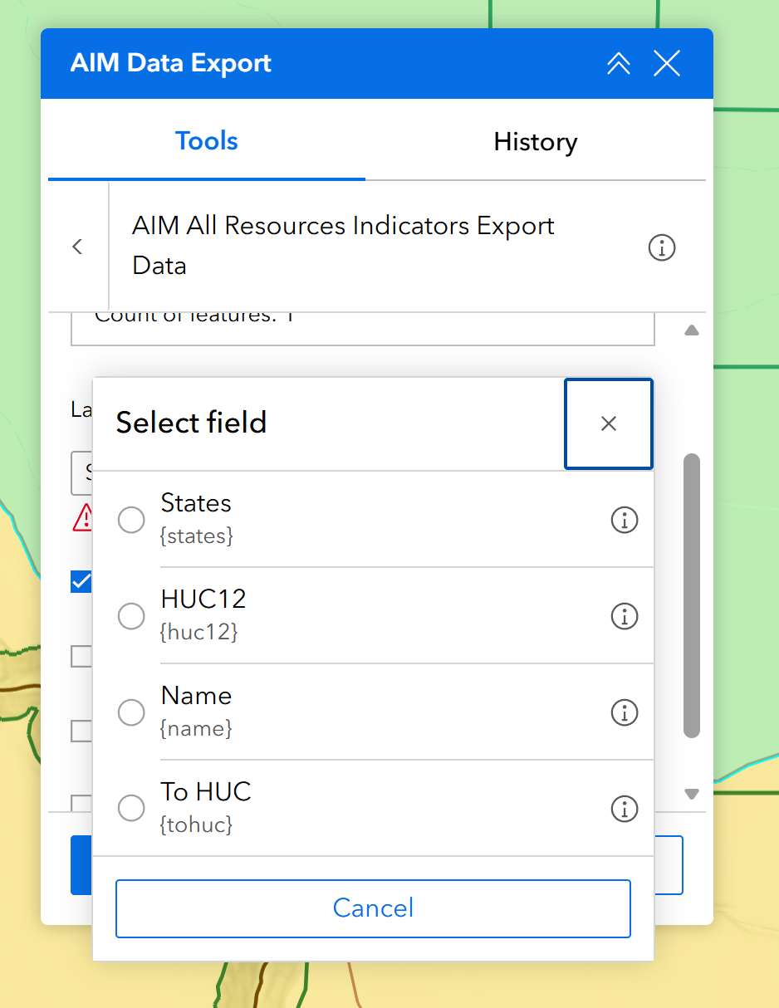Show info for the Name field
Viewport: 779px width, 1008px height.
[625, 712]
